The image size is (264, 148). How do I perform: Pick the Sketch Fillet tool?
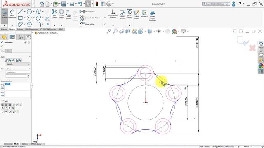tap(38, 24)
